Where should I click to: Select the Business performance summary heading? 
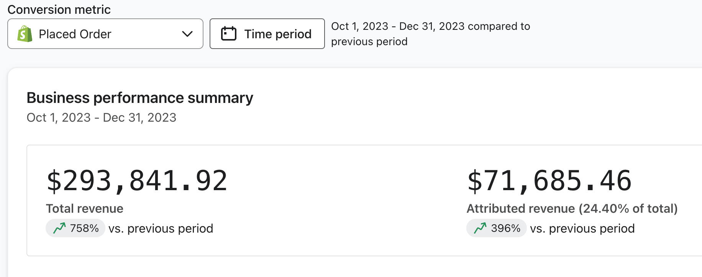pyautogui.click(x=140, y=98)
